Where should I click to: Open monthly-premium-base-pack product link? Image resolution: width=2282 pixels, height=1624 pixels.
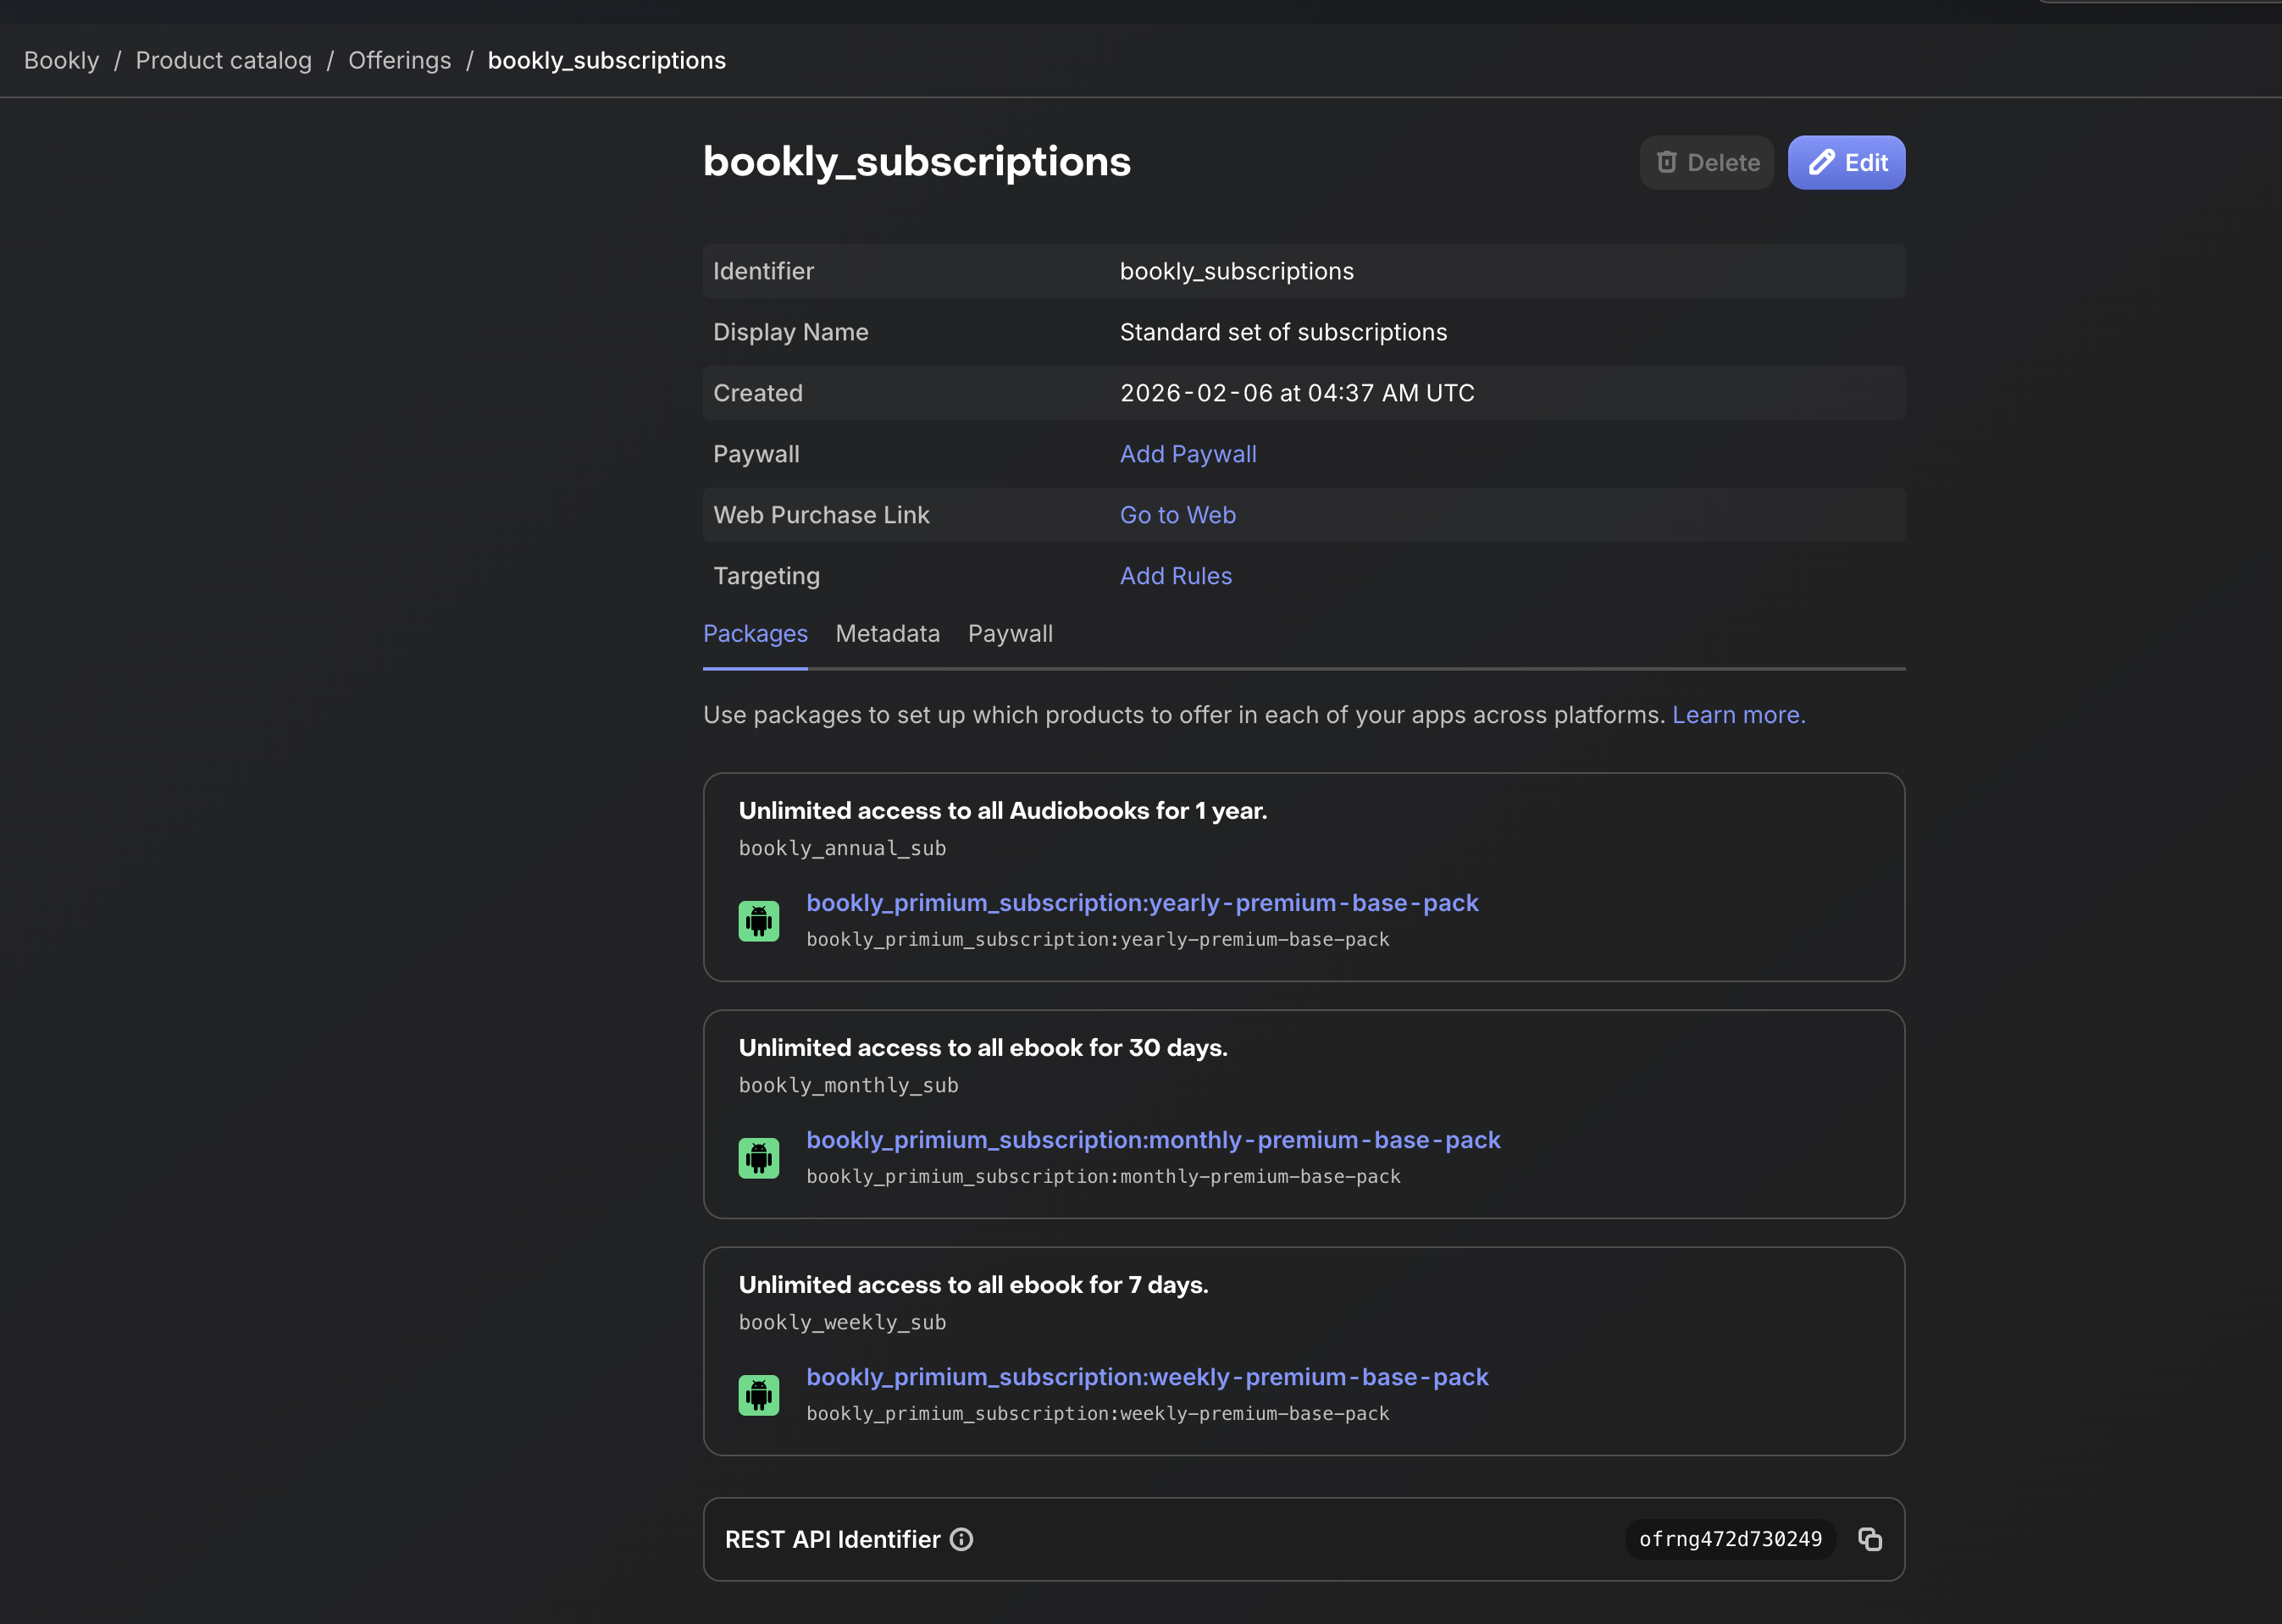(x=1153, y=1140)
